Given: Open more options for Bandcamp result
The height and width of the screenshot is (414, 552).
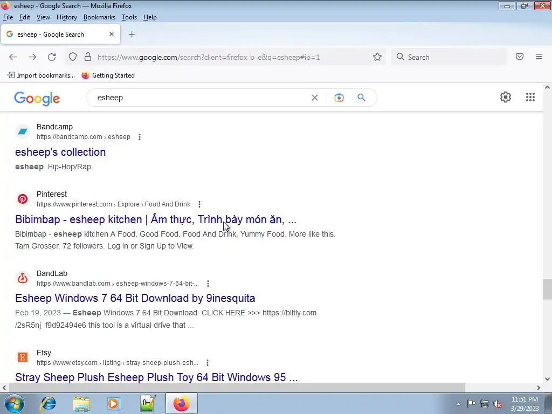Looking at the screenshot, I should click(140, 137).
